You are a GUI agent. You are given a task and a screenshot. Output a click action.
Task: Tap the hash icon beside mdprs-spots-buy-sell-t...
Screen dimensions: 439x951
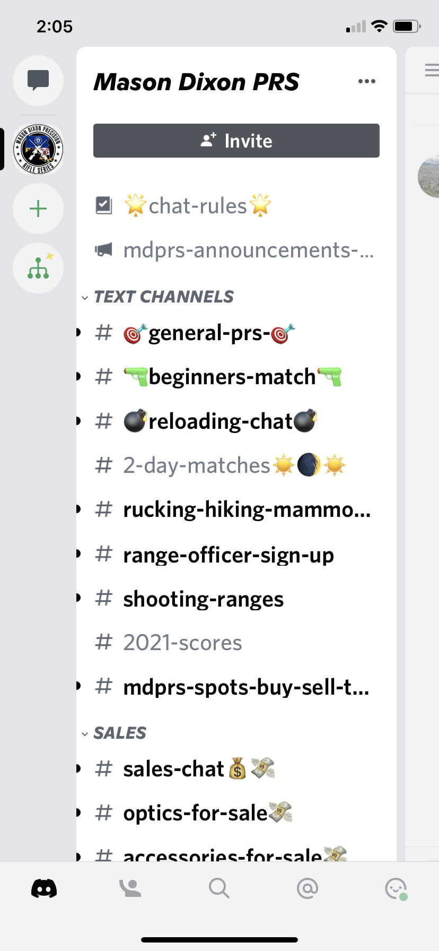pos(103,687)
